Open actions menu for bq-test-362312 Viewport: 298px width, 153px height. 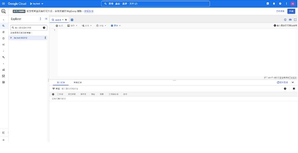45,38
